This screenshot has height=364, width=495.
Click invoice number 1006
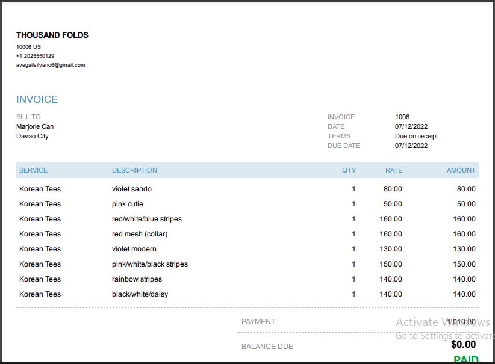coord(402,117)
